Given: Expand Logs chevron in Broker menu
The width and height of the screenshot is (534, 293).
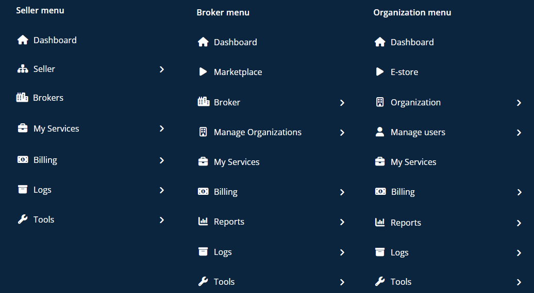Looking at the screenshot, I should point(342,252).
